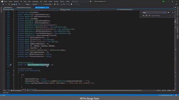Click the CarDirection.None value text
The image size is (179, 100).
pyautogui.click(x=57, y=50)
